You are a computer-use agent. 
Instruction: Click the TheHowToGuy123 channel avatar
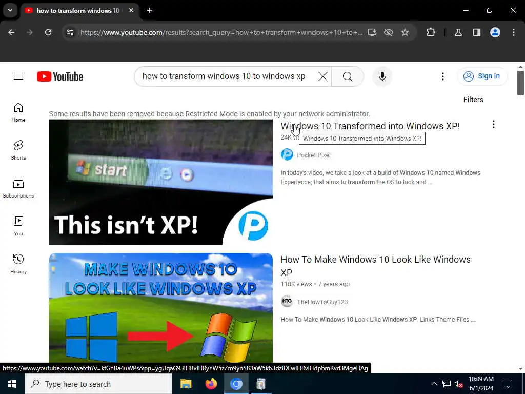point(287,301)
